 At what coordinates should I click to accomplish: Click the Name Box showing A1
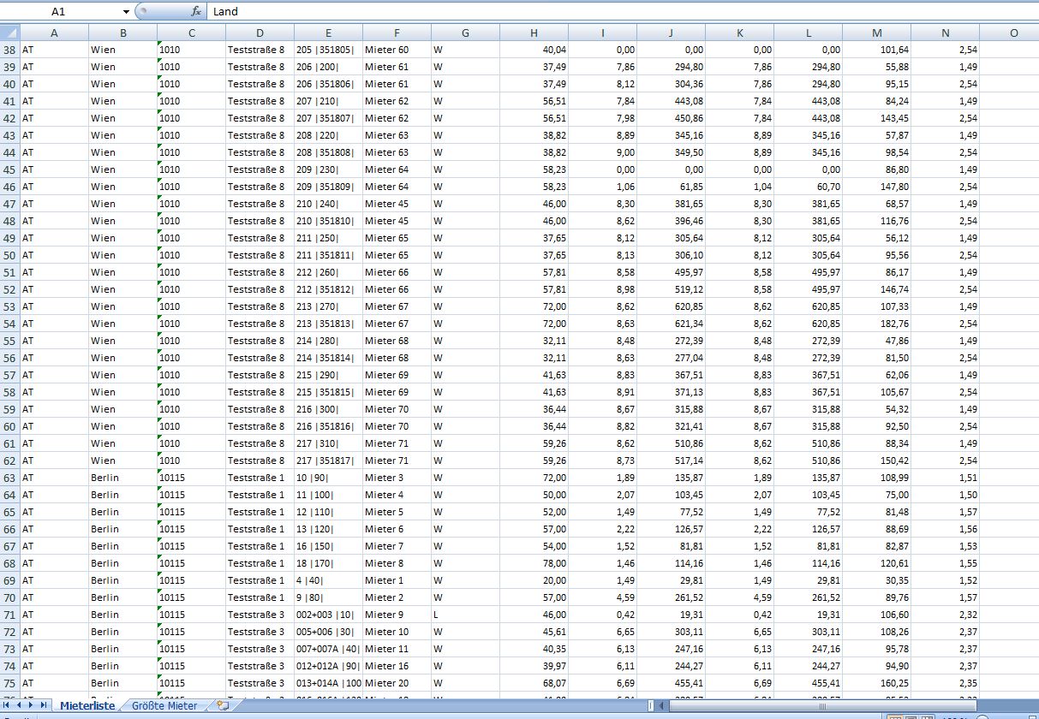pyautogui.click(x=60, y=12)
